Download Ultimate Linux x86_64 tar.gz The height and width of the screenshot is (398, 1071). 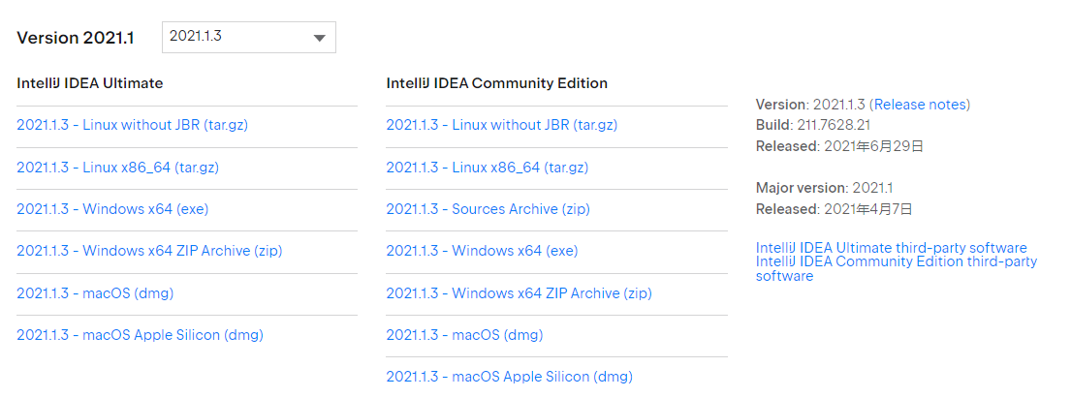coord(117,168)
